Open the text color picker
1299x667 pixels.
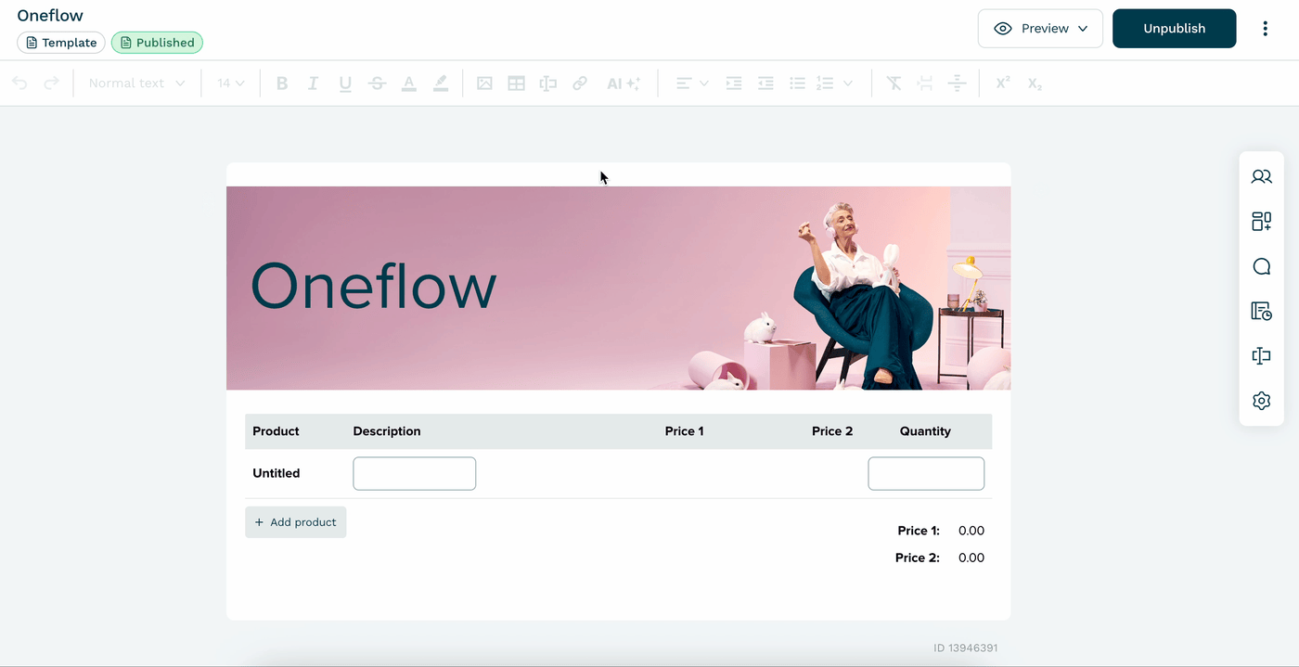coord(408,83)
